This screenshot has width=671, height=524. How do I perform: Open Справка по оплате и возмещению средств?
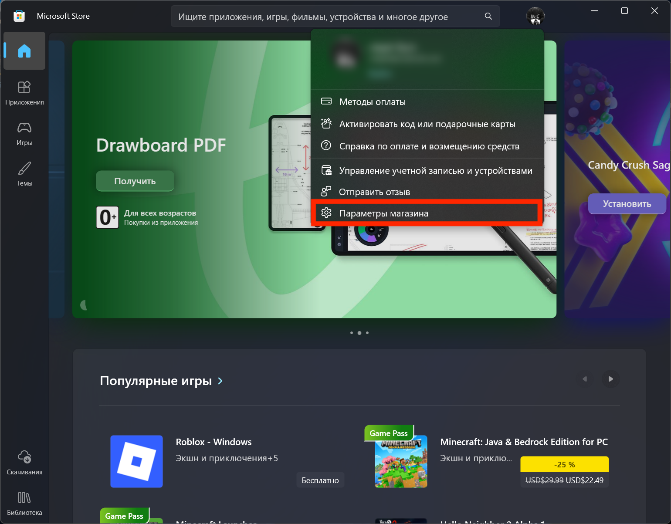(427, 146)
